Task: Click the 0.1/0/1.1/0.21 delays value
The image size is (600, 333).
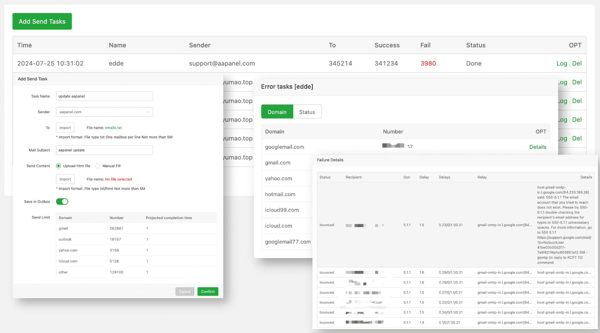Action: (x=449, y=322)
